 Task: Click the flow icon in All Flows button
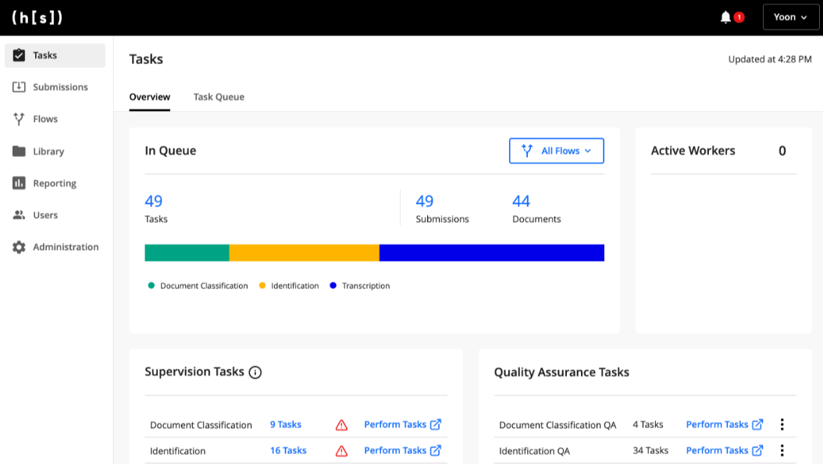point(527,151)
